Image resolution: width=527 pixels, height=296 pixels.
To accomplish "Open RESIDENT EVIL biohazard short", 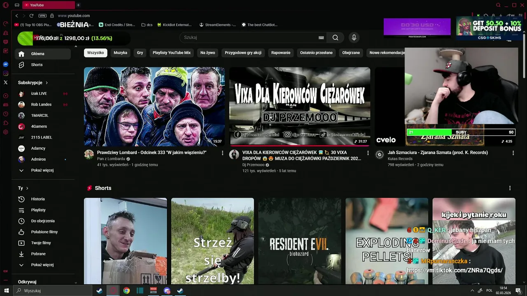I will point(300,241).
